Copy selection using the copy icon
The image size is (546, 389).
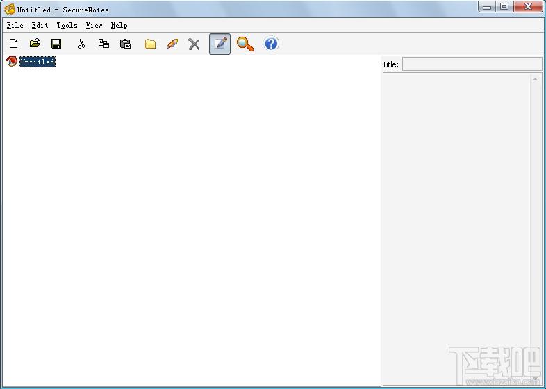pyautogui.click(x=104, y=44)
